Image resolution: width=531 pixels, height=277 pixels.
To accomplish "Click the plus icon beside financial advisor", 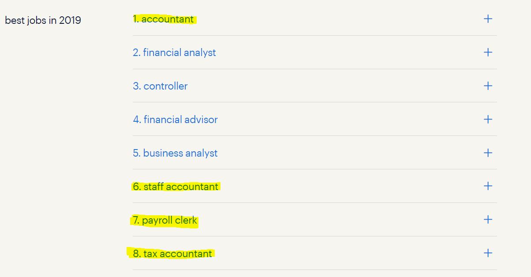I will (488, 120).
